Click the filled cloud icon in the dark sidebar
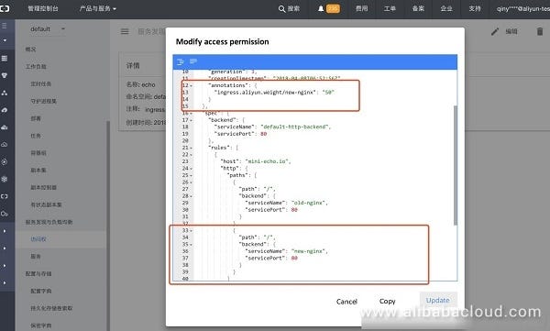Viewport: 550px width, 331px height. coord(5,127)
